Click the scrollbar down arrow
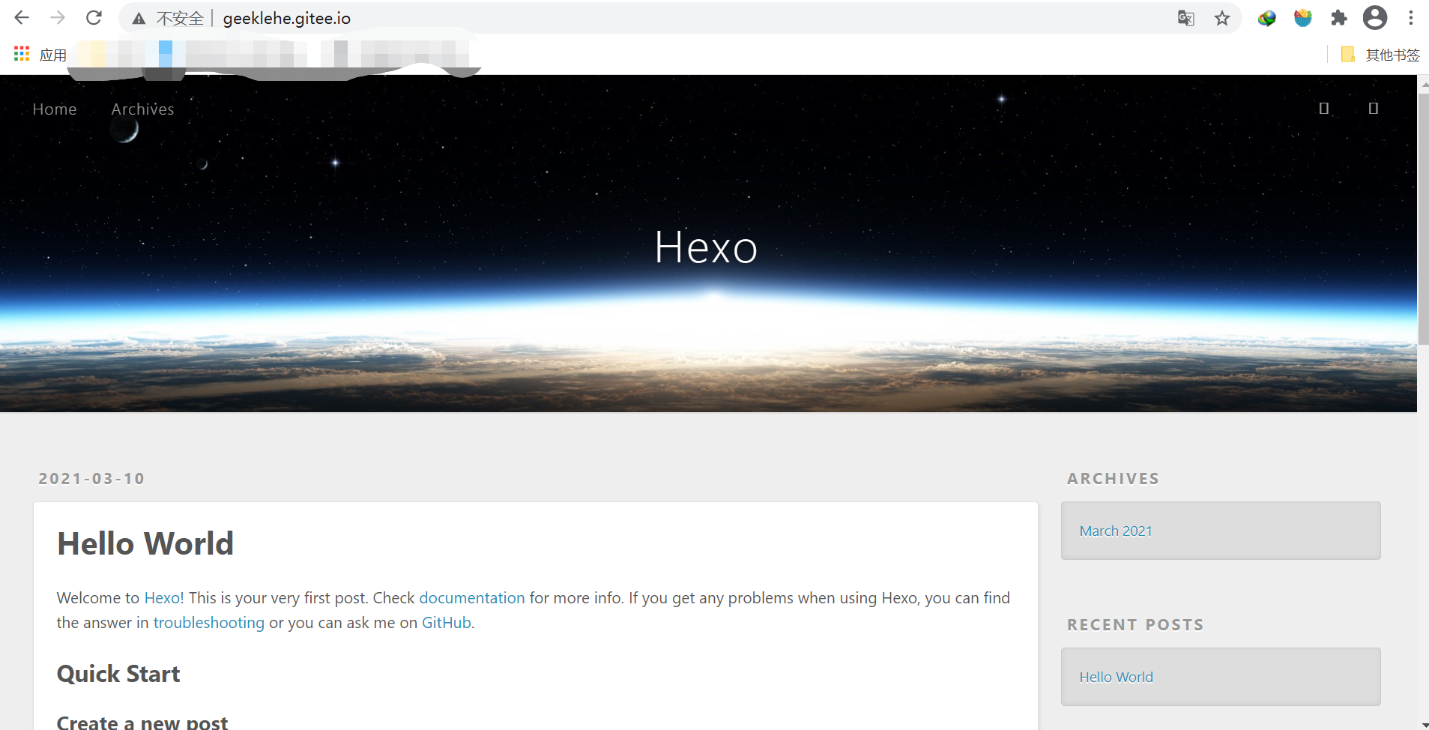The width and height of the screenshot is (1429, 730). (1423, 724)
